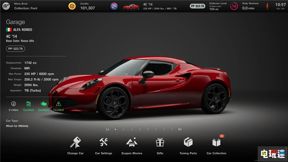Click the Daily Workout runner icon
288x162 pixels.
coord(267,6)
